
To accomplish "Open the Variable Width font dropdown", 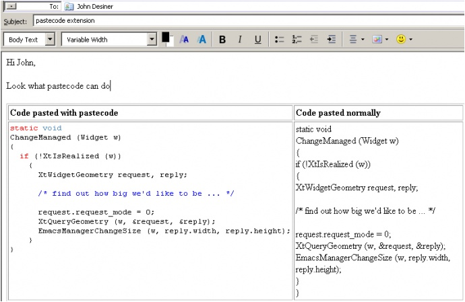I will [152, 39].
